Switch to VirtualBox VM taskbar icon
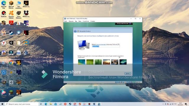 click(99, 104)
